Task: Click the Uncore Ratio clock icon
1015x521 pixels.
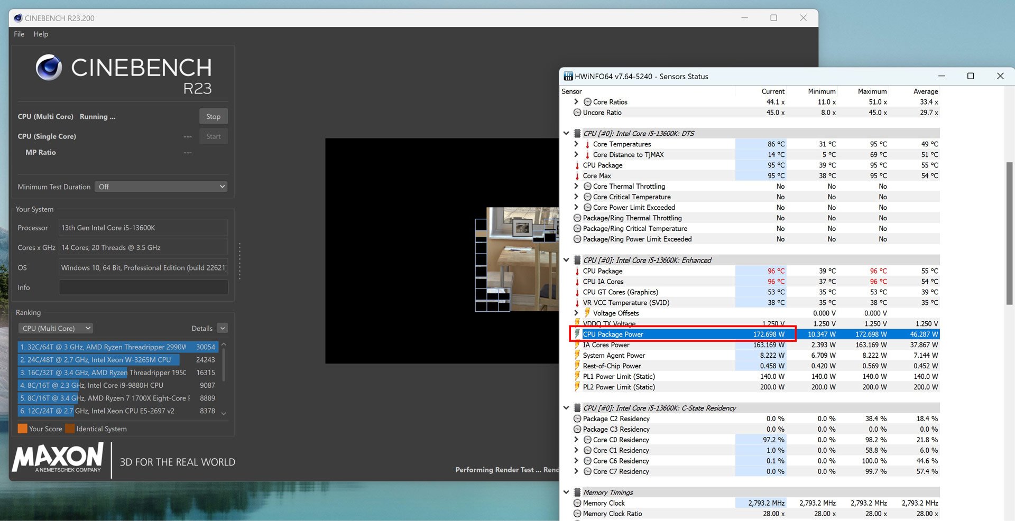Action: tap(577, 113)
